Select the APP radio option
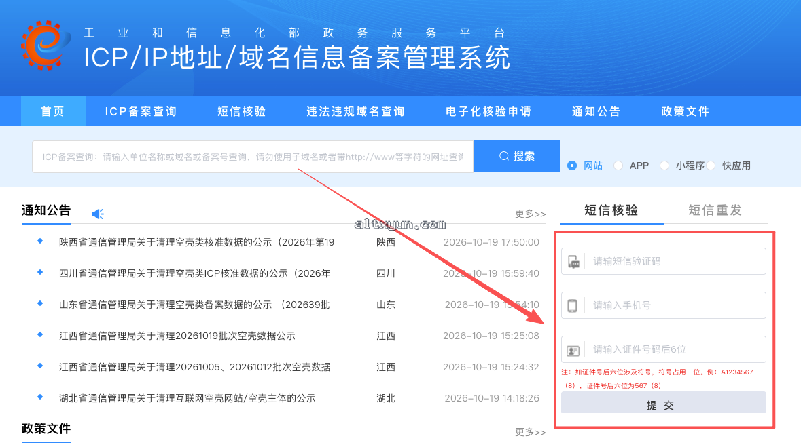 [x=618, y=166]
